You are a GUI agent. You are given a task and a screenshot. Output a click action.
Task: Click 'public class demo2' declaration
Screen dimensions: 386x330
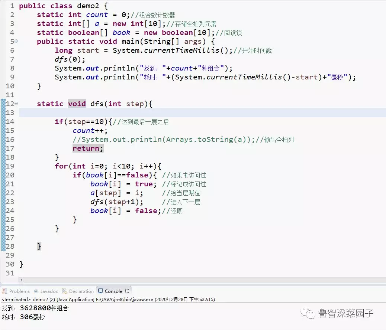coord(59,6)
